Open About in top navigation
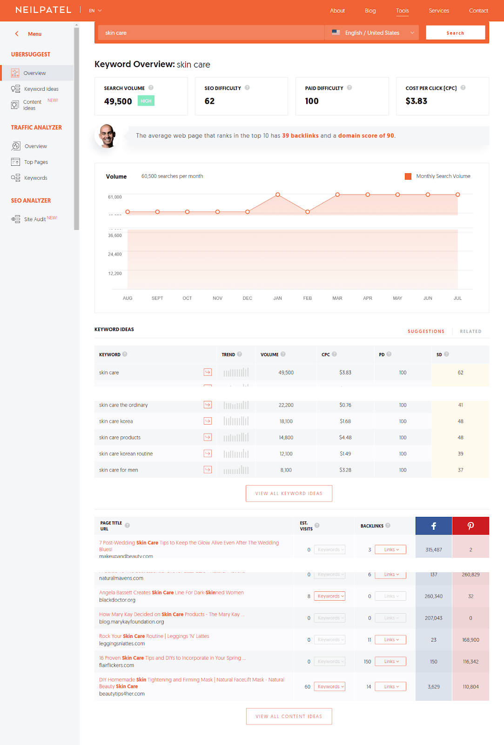The image size is (504, 745). coord(337,11)
